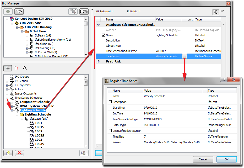Click the red X delete button
The image size is (244, 168).
click(x=19, y=153)
